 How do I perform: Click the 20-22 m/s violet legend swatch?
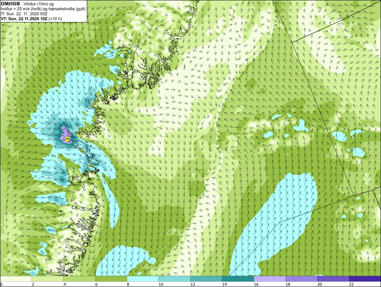(333, 279)
